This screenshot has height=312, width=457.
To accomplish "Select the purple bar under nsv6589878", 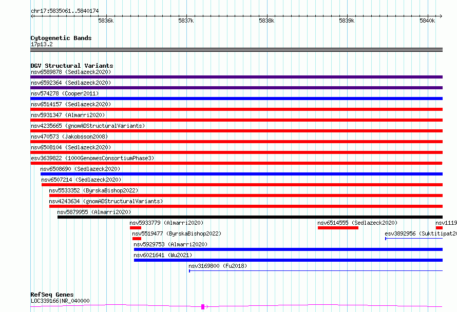I will 236,77.
